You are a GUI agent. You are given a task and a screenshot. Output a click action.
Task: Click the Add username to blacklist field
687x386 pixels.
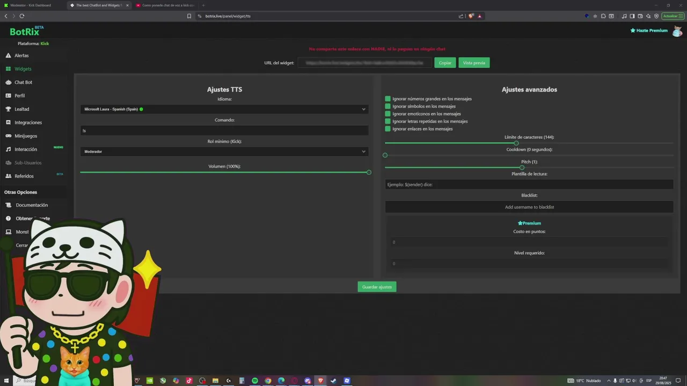[529, 207]
